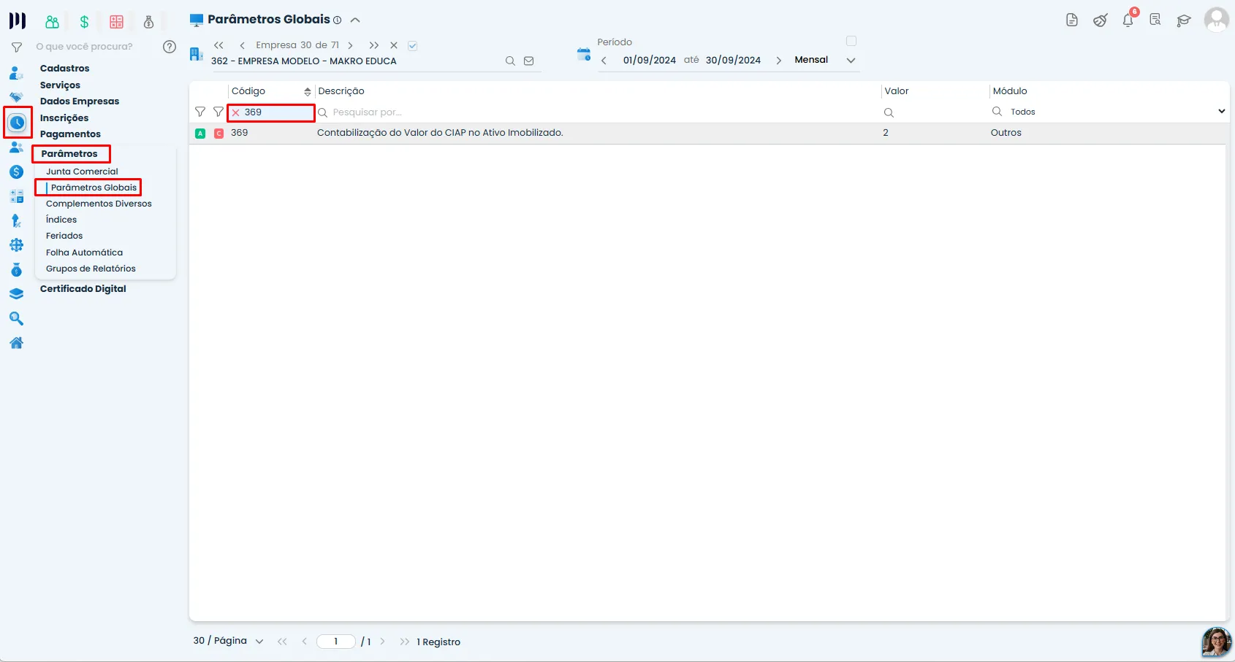Click the company search magnifier icon

point(510,61)
